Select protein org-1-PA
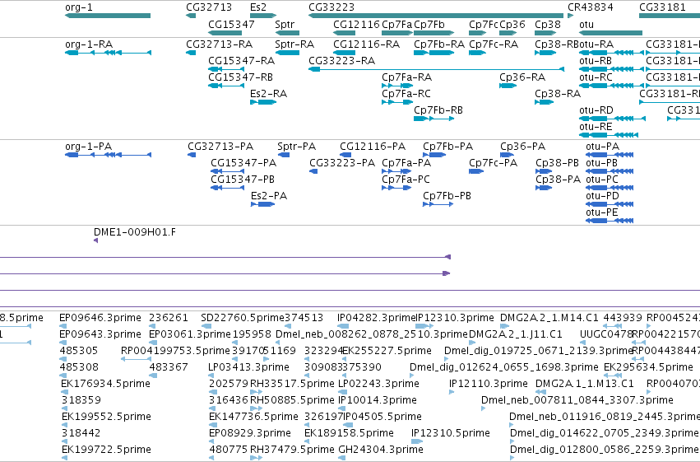Viewport: 700px width, 462px height. pyautogui.click(x=108, y=155)
